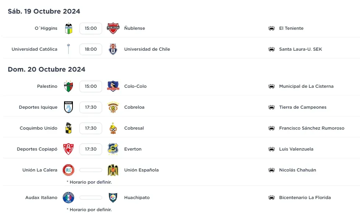Click the Huachipato shield crest
This screenshot has height=213, width=360.
coord(113,198)
